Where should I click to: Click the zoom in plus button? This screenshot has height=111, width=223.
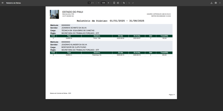tap(108, 3)
